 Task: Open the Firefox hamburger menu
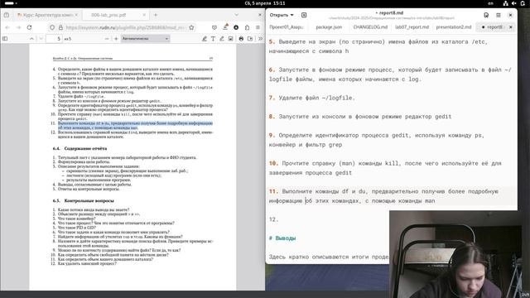(258, 27)
